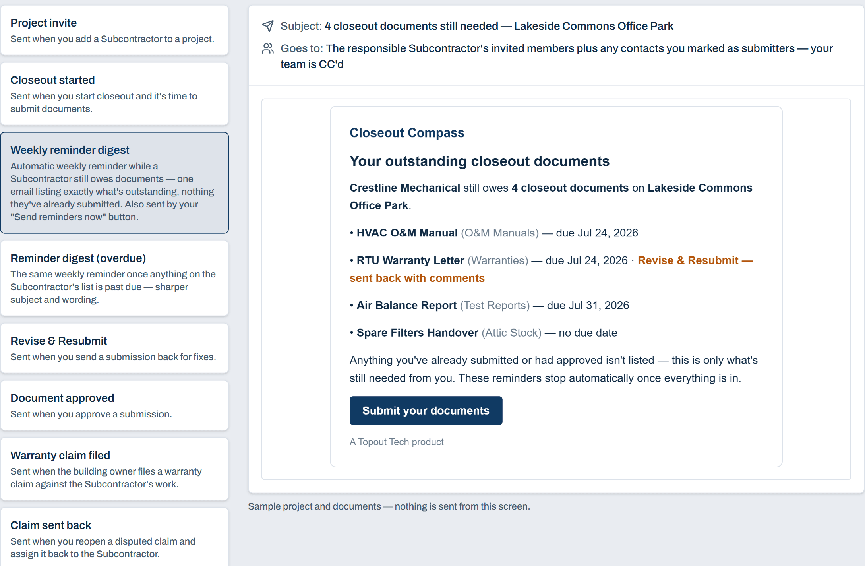Image resolution: width=865 pixels, height=566 pixels.
Task: Click the people icon beside Goes to
Action: 268,48
